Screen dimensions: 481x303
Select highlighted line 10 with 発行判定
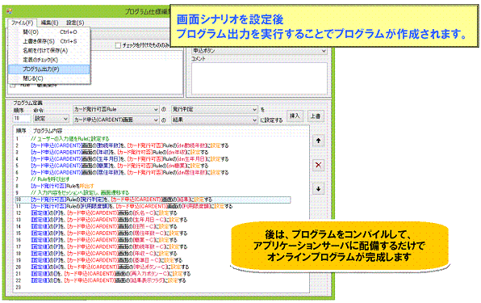[153, 200]
